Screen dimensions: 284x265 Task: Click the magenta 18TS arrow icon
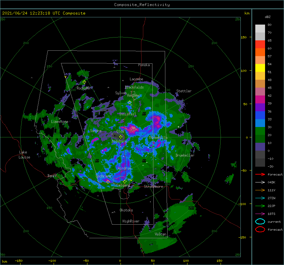click(260, 214)
